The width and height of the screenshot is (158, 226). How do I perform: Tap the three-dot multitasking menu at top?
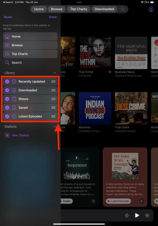pos(79,2)
